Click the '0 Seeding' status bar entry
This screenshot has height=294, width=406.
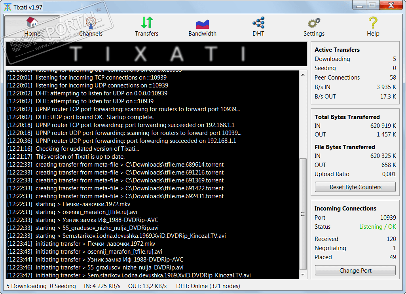[x=63, y=286]
